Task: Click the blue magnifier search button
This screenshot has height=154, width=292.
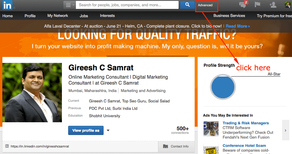Action: tap(187, 5)
